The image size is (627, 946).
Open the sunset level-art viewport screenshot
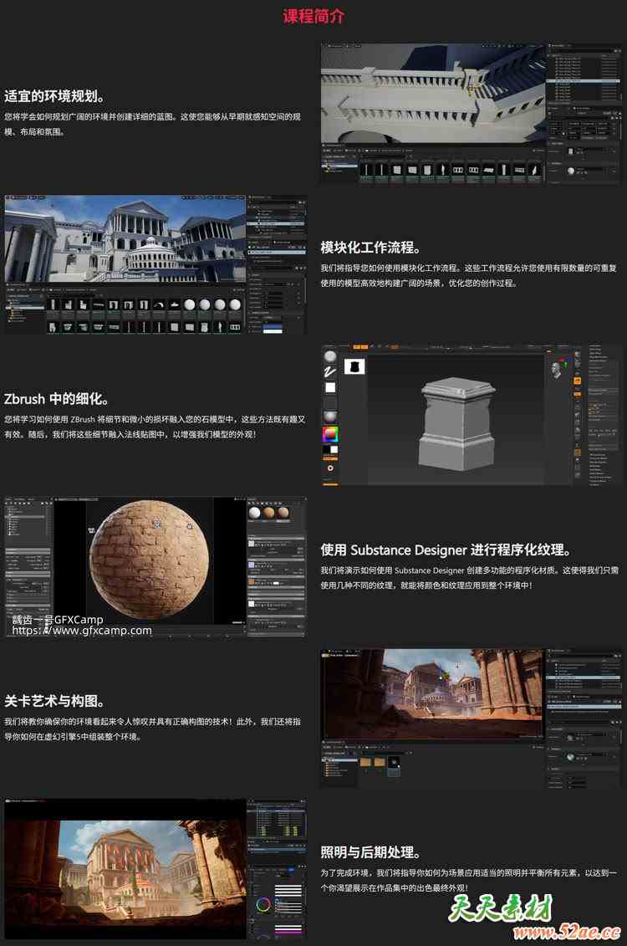470,718
